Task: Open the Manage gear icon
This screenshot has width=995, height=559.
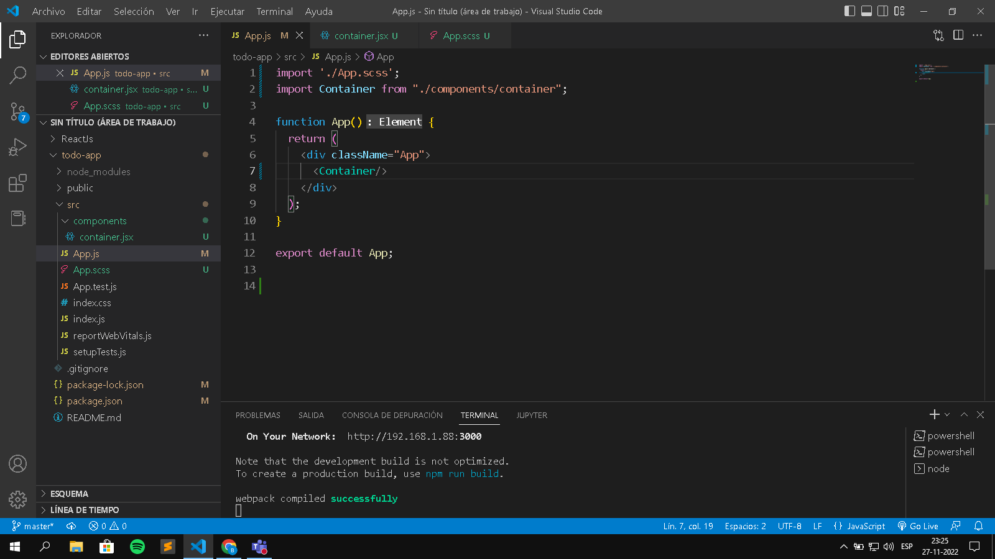Action: click(17, 499)
